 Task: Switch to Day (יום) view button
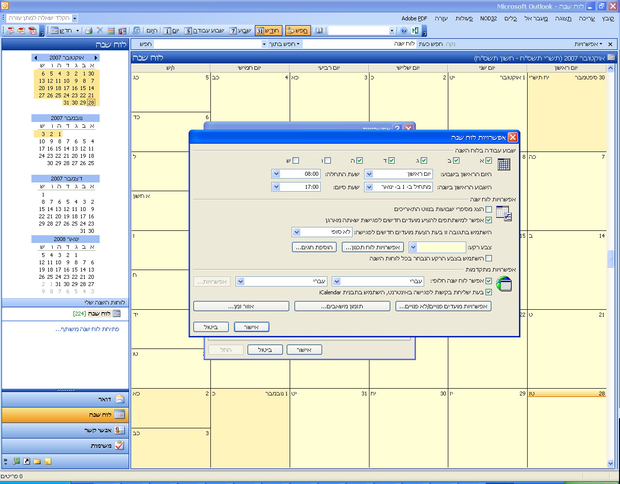click(x=171, y=30)
